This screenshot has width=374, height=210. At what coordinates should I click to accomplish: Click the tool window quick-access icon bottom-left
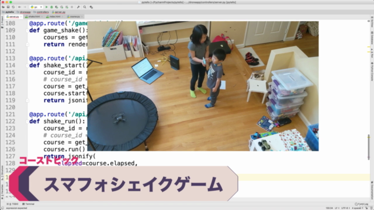(2, 208)
